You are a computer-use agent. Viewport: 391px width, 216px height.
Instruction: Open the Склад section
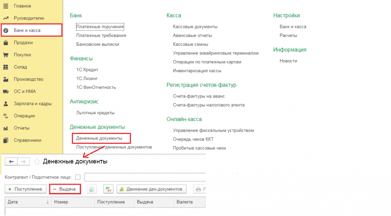20,67
